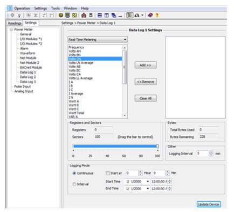This screenshot has width=234, height=212.
Task: Click the small device icon beside red house
Action: click(91, 16)
